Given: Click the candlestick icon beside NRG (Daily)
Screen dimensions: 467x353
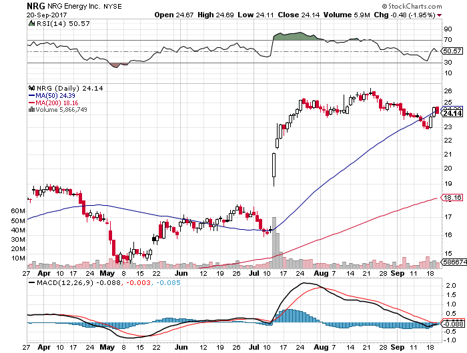Looking at the screenshot, I should [x=30, y=87].
